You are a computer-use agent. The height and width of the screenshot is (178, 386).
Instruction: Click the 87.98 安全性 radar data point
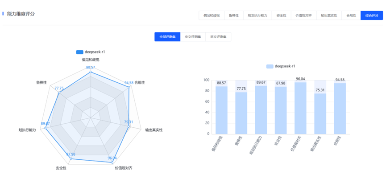pos(71,158)
